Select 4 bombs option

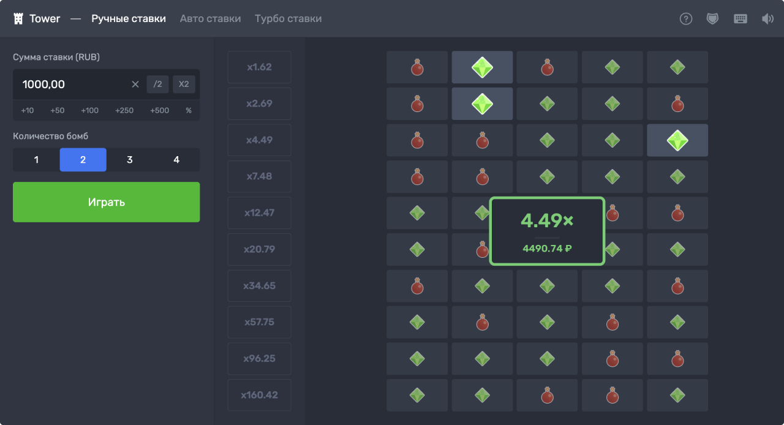tap(176, 160)
